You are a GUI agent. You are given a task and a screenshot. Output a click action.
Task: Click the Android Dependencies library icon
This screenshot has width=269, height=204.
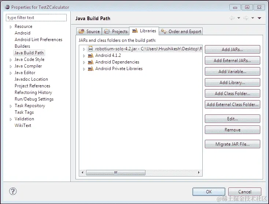click(x=91, y=62)
